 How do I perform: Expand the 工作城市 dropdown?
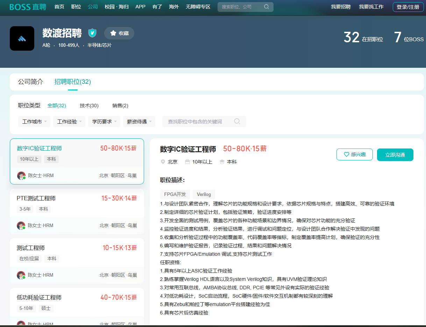click(34, 122)
